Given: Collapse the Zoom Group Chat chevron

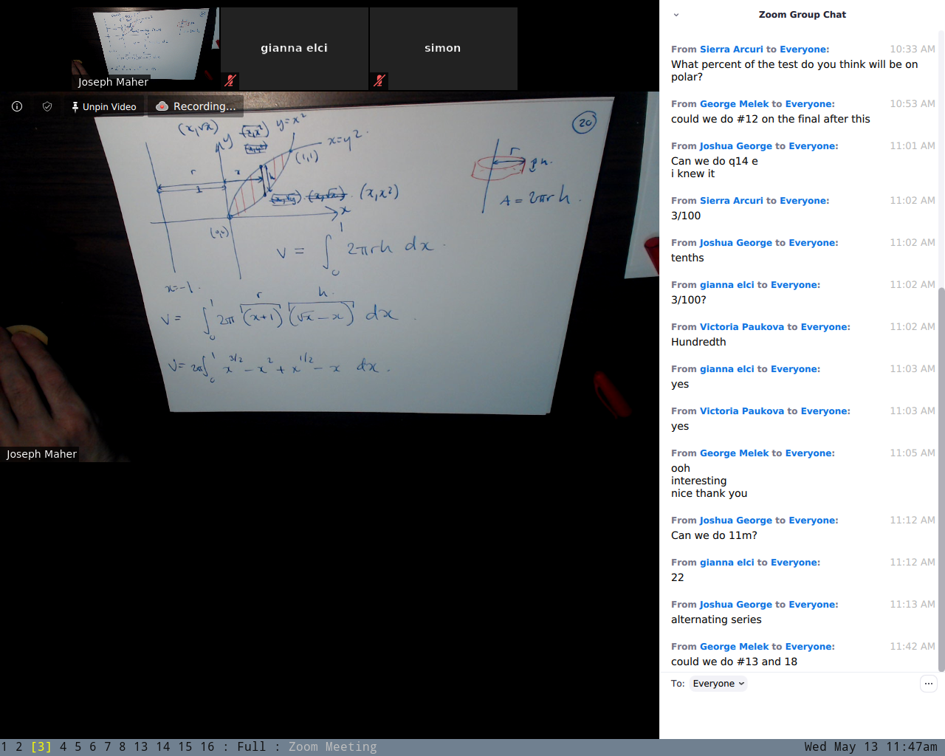Looking at the screenshot, I should 676,15.
